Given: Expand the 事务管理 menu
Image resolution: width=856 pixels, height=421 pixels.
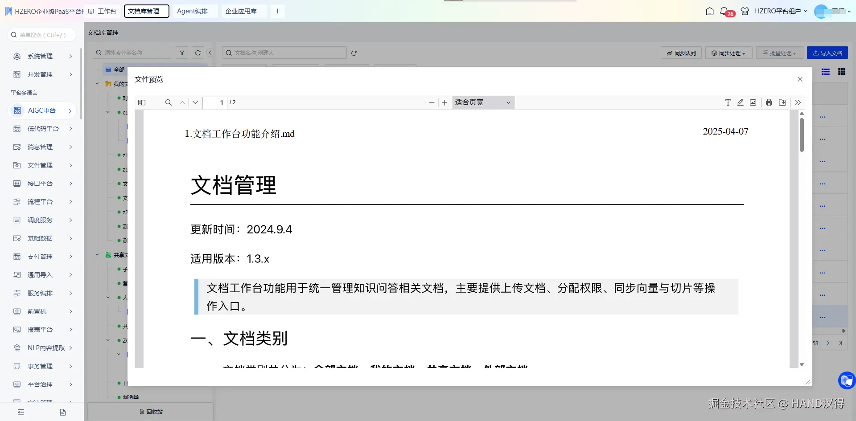Looking at the screenshot, I should coord(42,366).
